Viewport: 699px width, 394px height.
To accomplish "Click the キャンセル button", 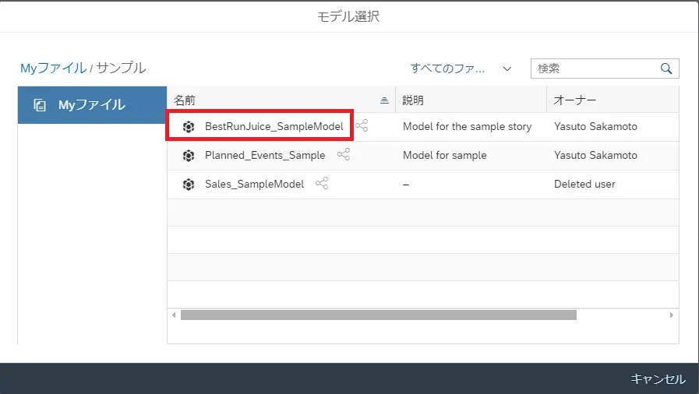I will 658,379.
